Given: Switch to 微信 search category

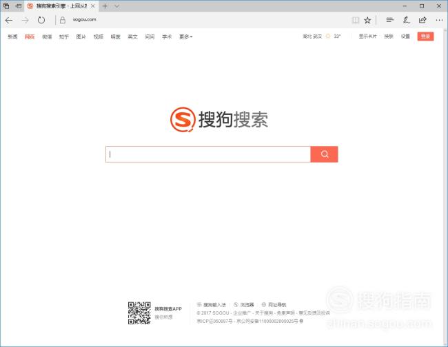Looking at the screenshot, I should [47, 36].
